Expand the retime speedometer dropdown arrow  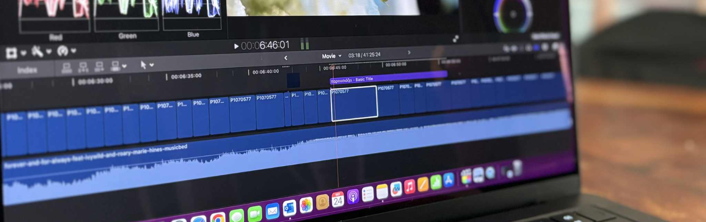pyautogui.click(x=73, y=51)
